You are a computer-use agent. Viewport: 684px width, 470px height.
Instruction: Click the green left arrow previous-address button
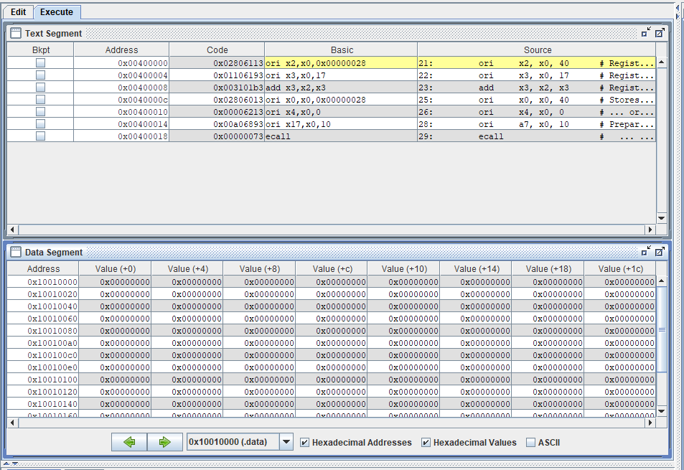[x=129, y=442]
